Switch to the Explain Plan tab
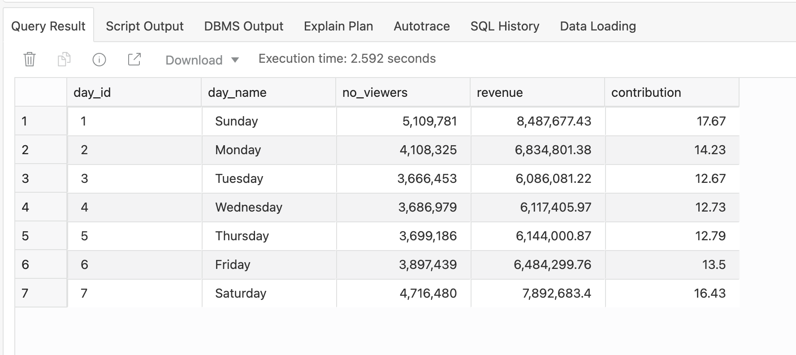This screenshot has height=355, width=796. (x=338, y=26)
